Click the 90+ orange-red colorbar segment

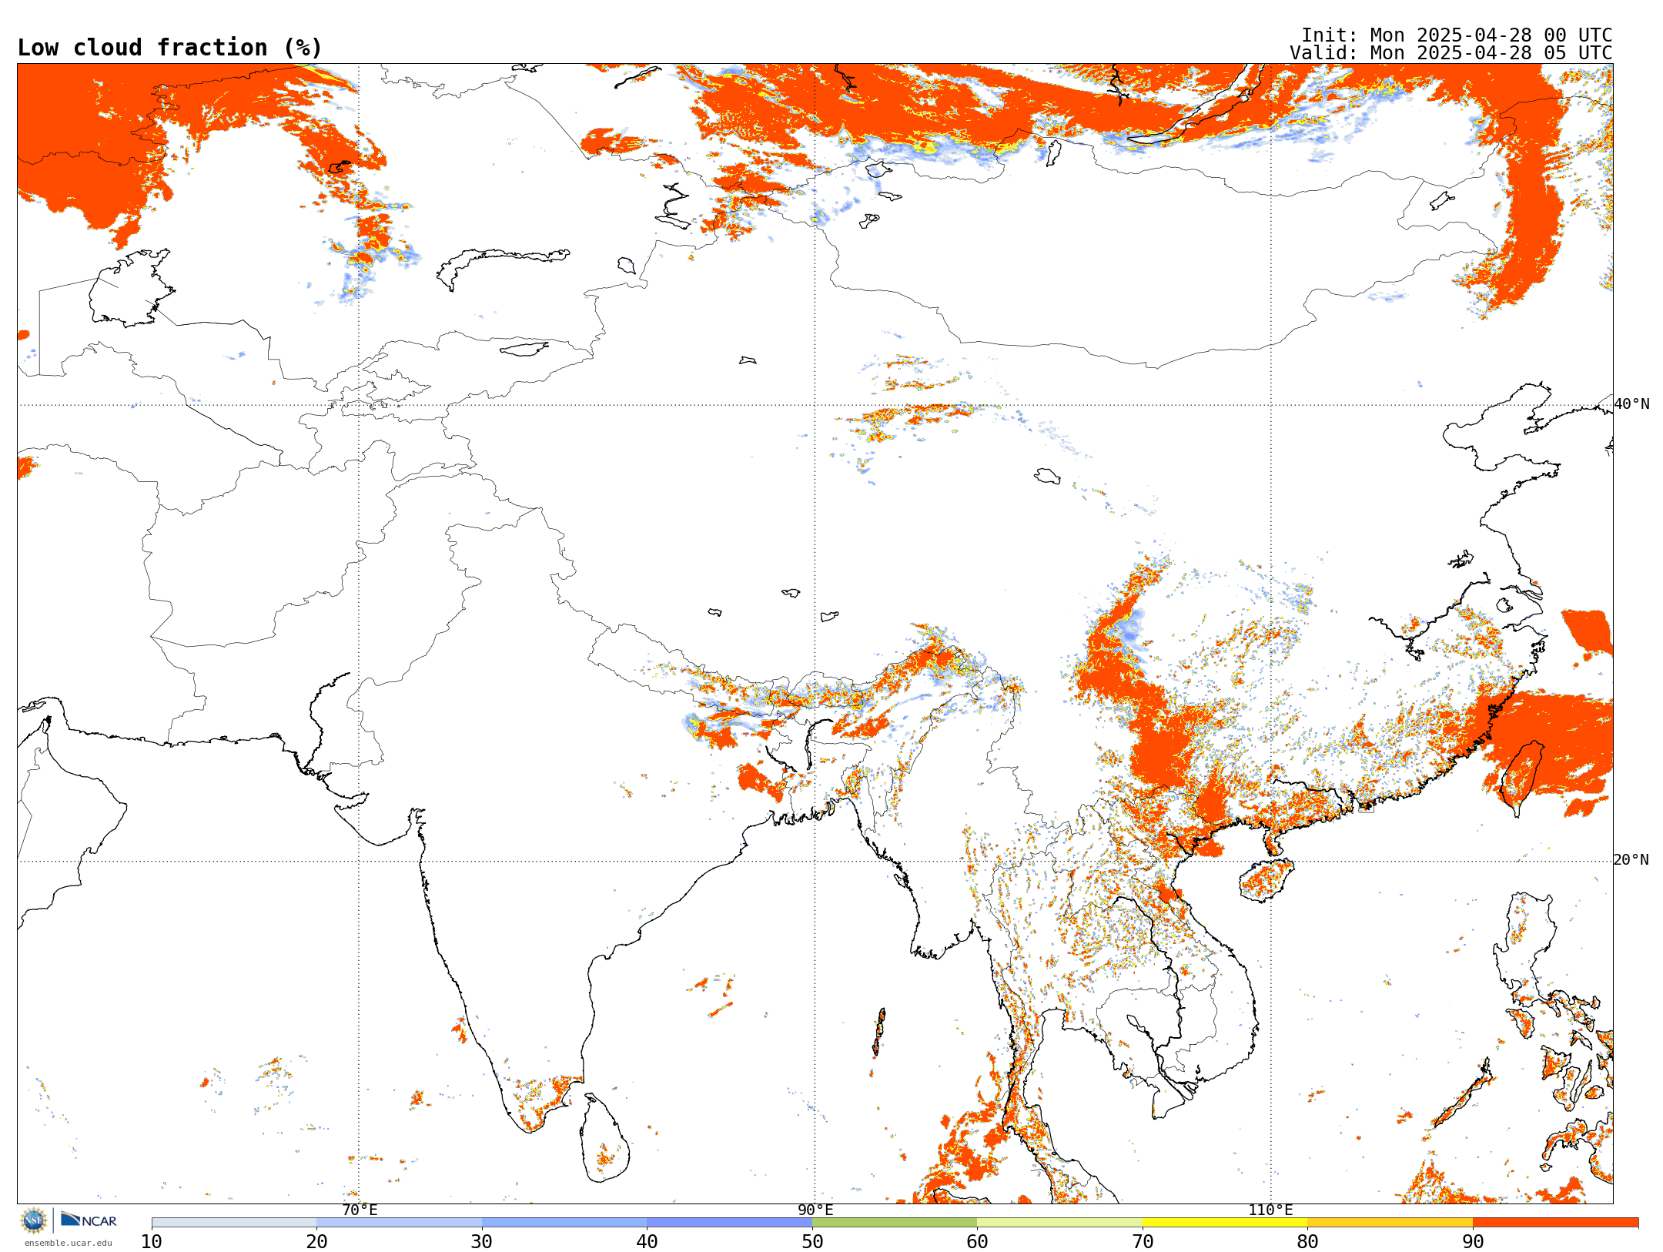pyautogui.click(x=1555, y=1223)
